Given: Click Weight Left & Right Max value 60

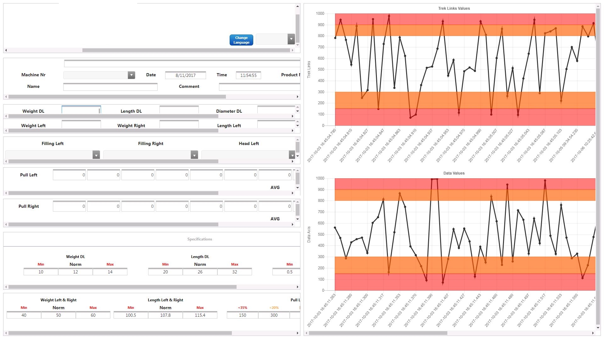Looking at the screenshot, I should (x=93, y=315).
